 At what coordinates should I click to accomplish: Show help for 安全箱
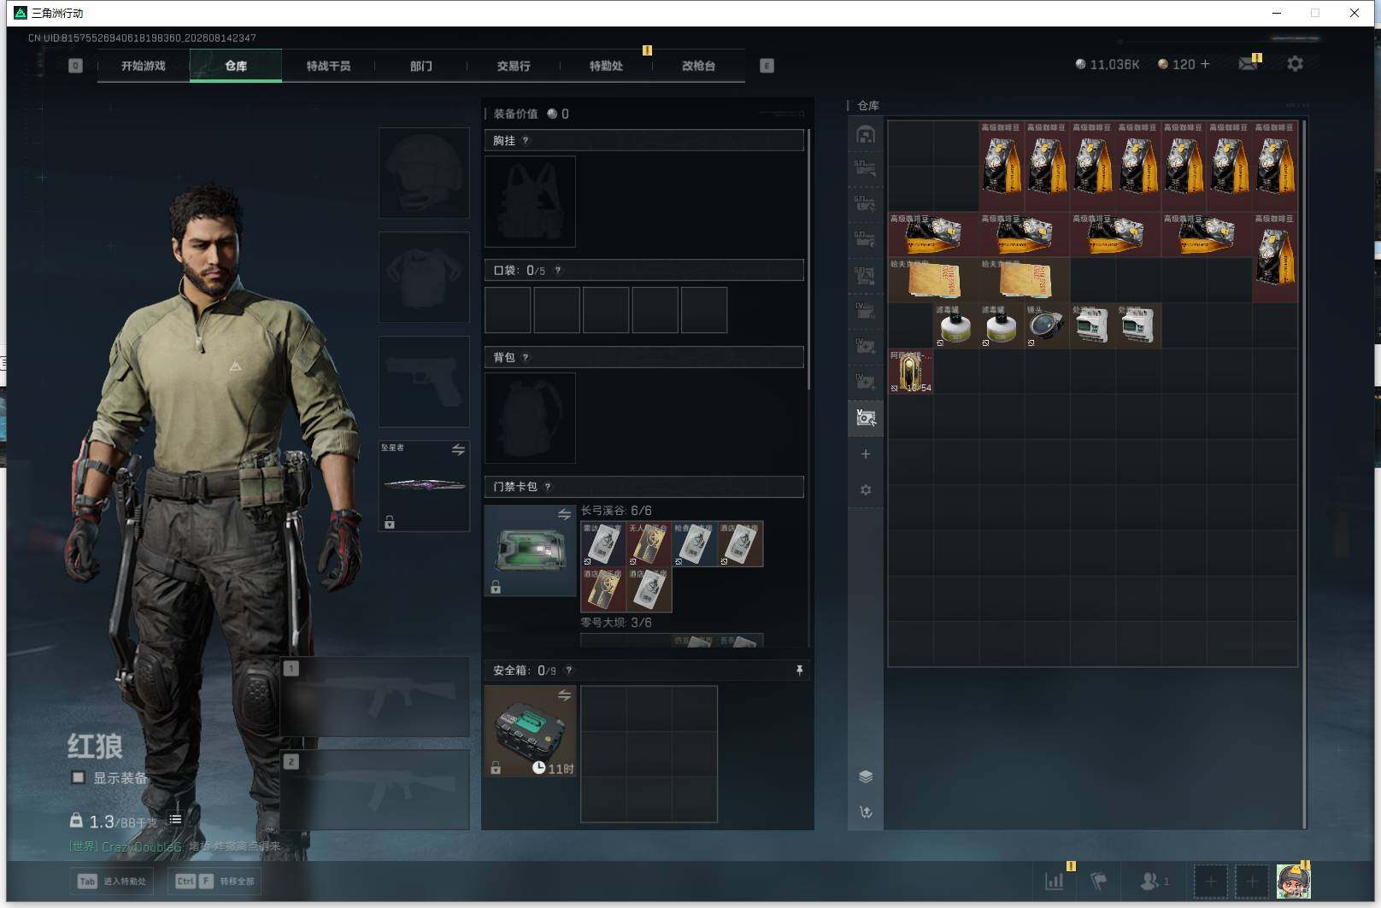pyautogui.click(x=569, y=671)
